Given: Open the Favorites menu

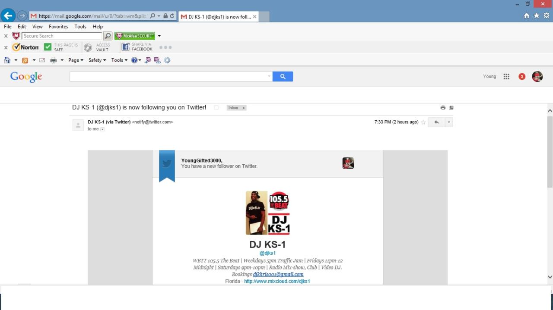Looking at the screenshot, I should coord(58,27).
